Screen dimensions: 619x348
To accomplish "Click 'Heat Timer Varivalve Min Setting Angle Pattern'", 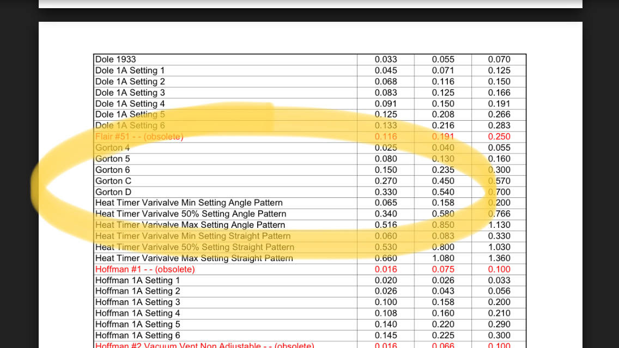I will [189, 203].
